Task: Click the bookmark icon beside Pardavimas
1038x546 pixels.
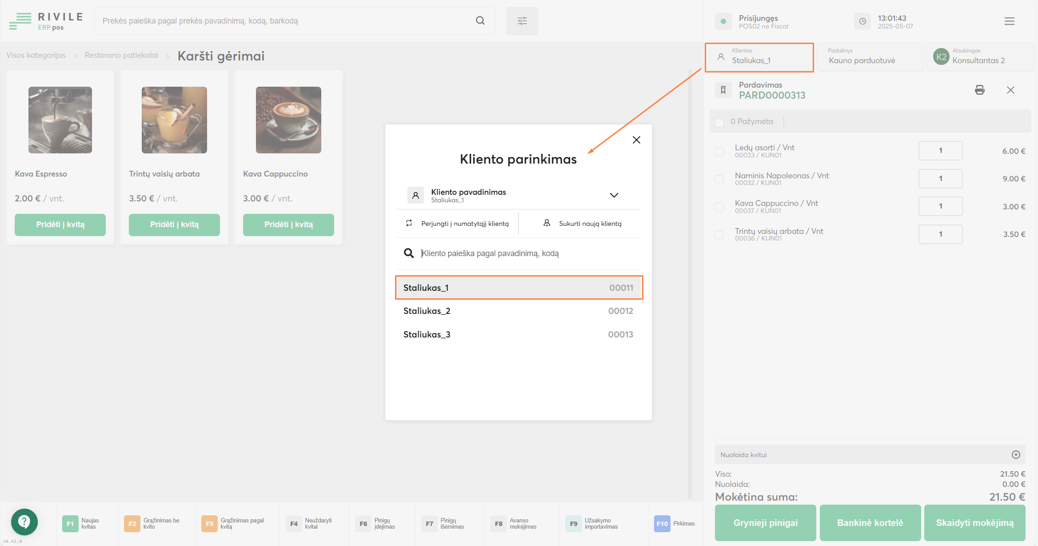Action: (x=723, y=90)
